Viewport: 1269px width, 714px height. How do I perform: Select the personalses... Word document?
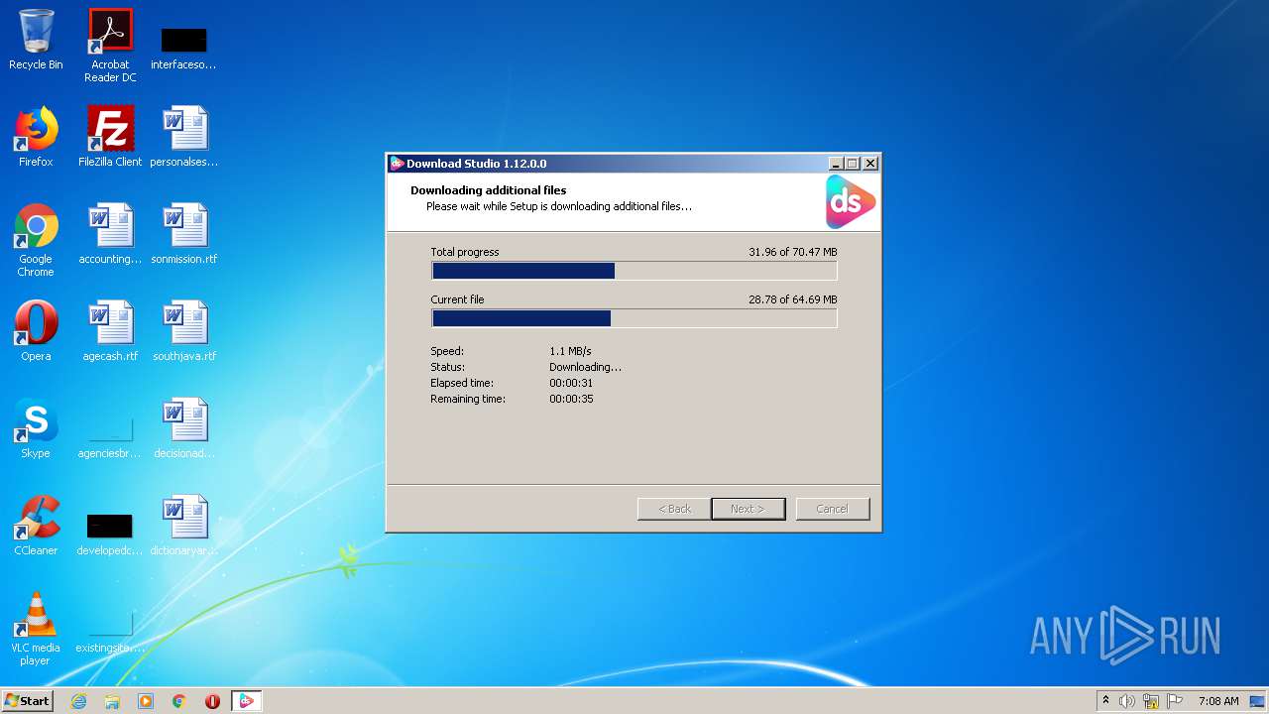pos(184,137)
